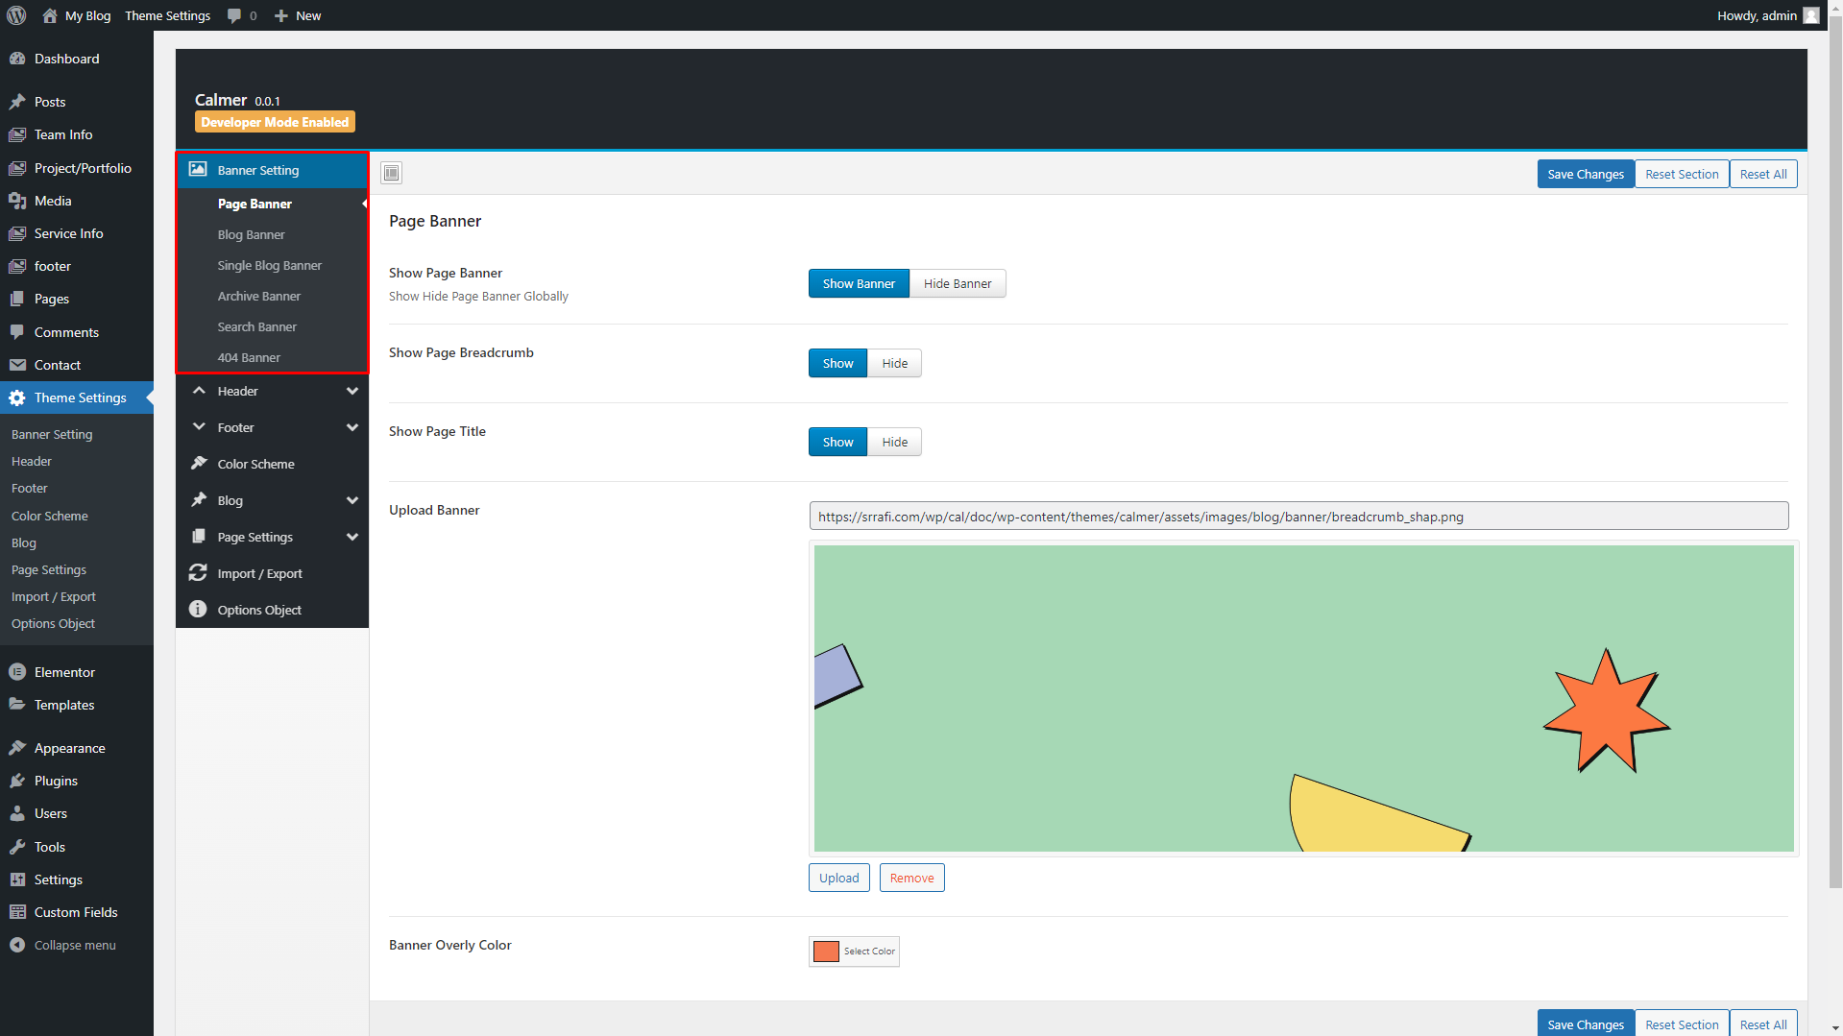Collapse the Banner Setting section

tap(273, 170)
